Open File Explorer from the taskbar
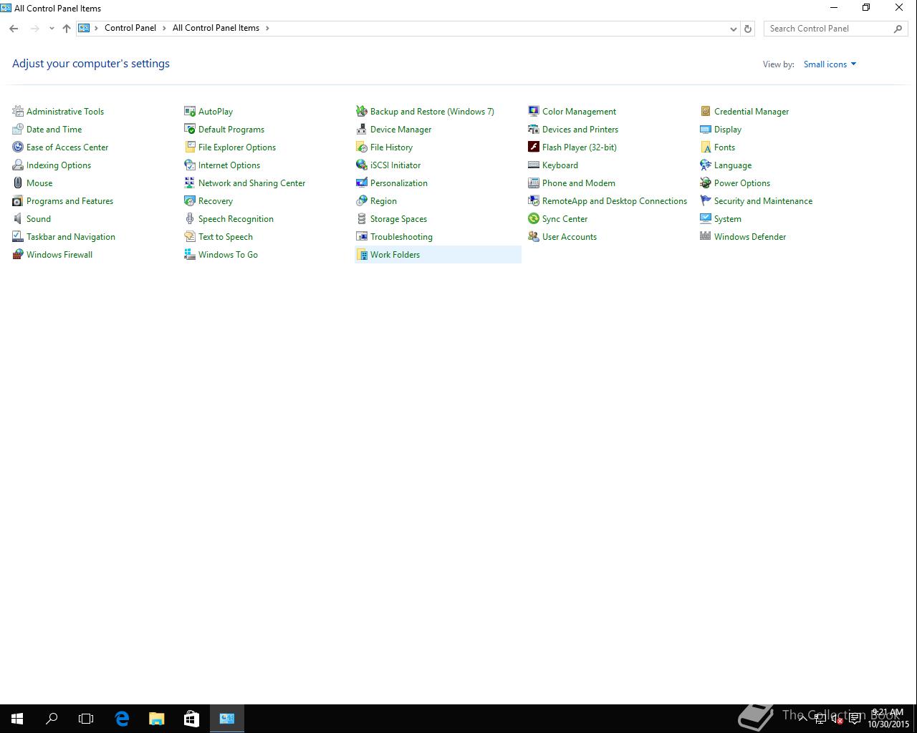The height and width of the screenshot is (733, 917). [156, 719]
